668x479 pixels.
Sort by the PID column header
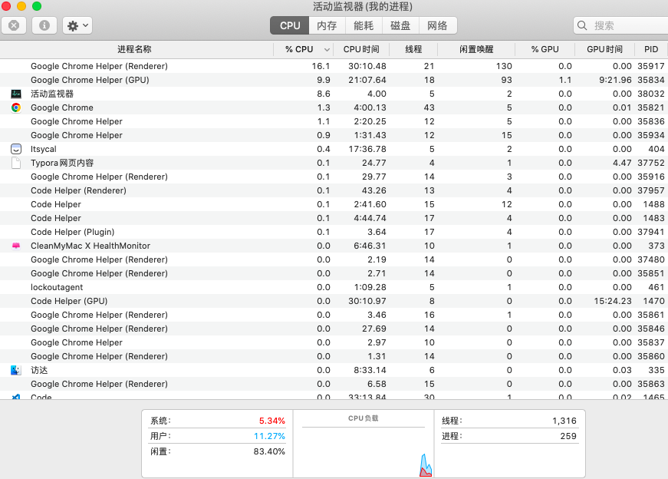(651, 49)
